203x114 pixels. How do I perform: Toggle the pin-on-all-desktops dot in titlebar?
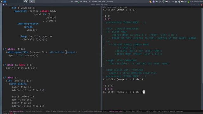[6, 5]
